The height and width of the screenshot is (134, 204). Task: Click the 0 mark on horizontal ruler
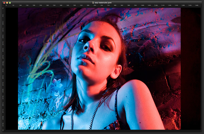tap(6, 5)
